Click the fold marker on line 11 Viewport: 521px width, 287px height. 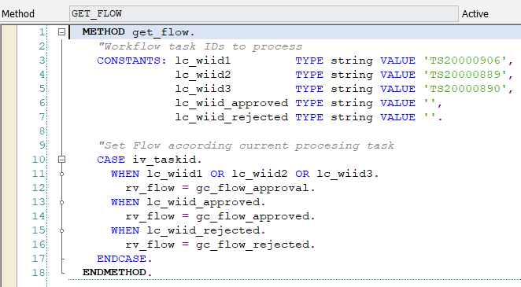tap(62, 174)
